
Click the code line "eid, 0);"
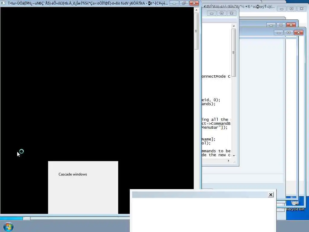tap(211, 100)
